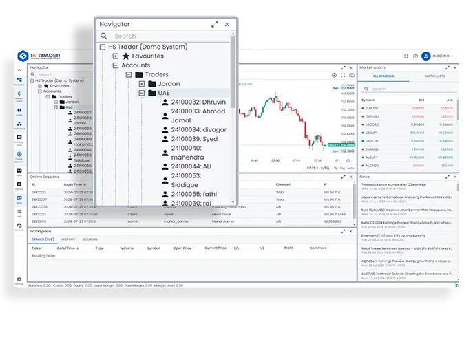Select account 24100032: Dhruvin in popup
The height and width of the screenshot is (337, 473).
click(194, 102)
